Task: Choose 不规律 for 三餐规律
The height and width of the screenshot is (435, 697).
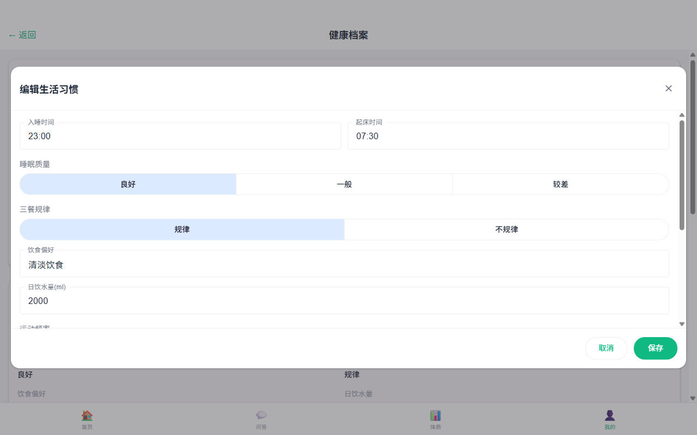Action: coord(506,229)
